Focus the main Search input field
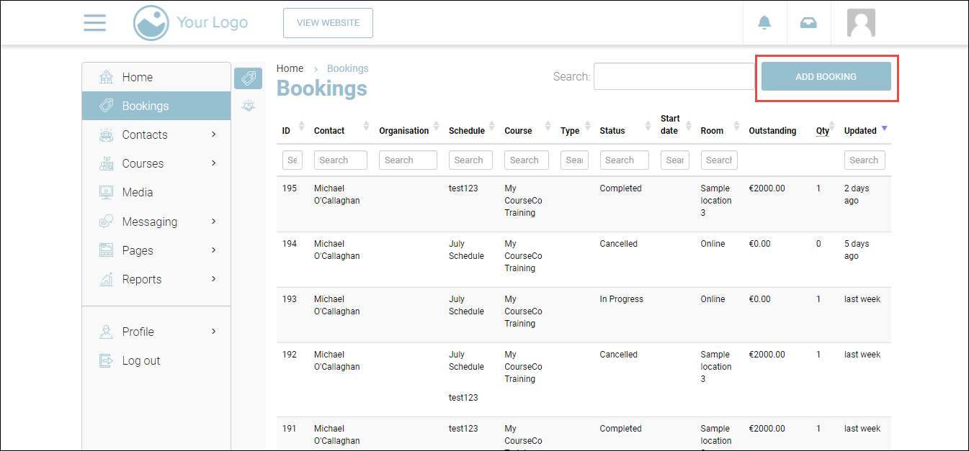 click(x=673, y=76)
